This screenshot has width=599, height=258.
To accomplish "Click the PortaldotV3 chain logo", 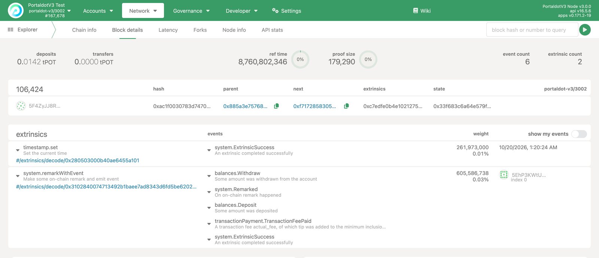I will coord(16,10).
